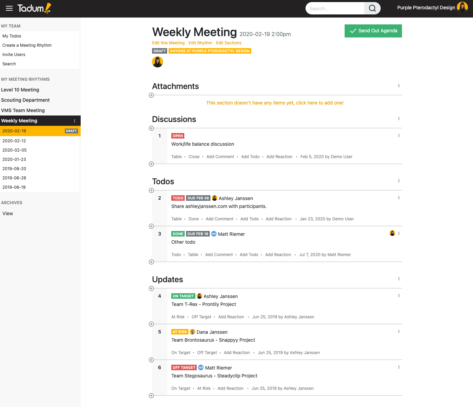Open Archives View link
The width and height of the screenshot is (473, 407).
click(x=8, y=213)
